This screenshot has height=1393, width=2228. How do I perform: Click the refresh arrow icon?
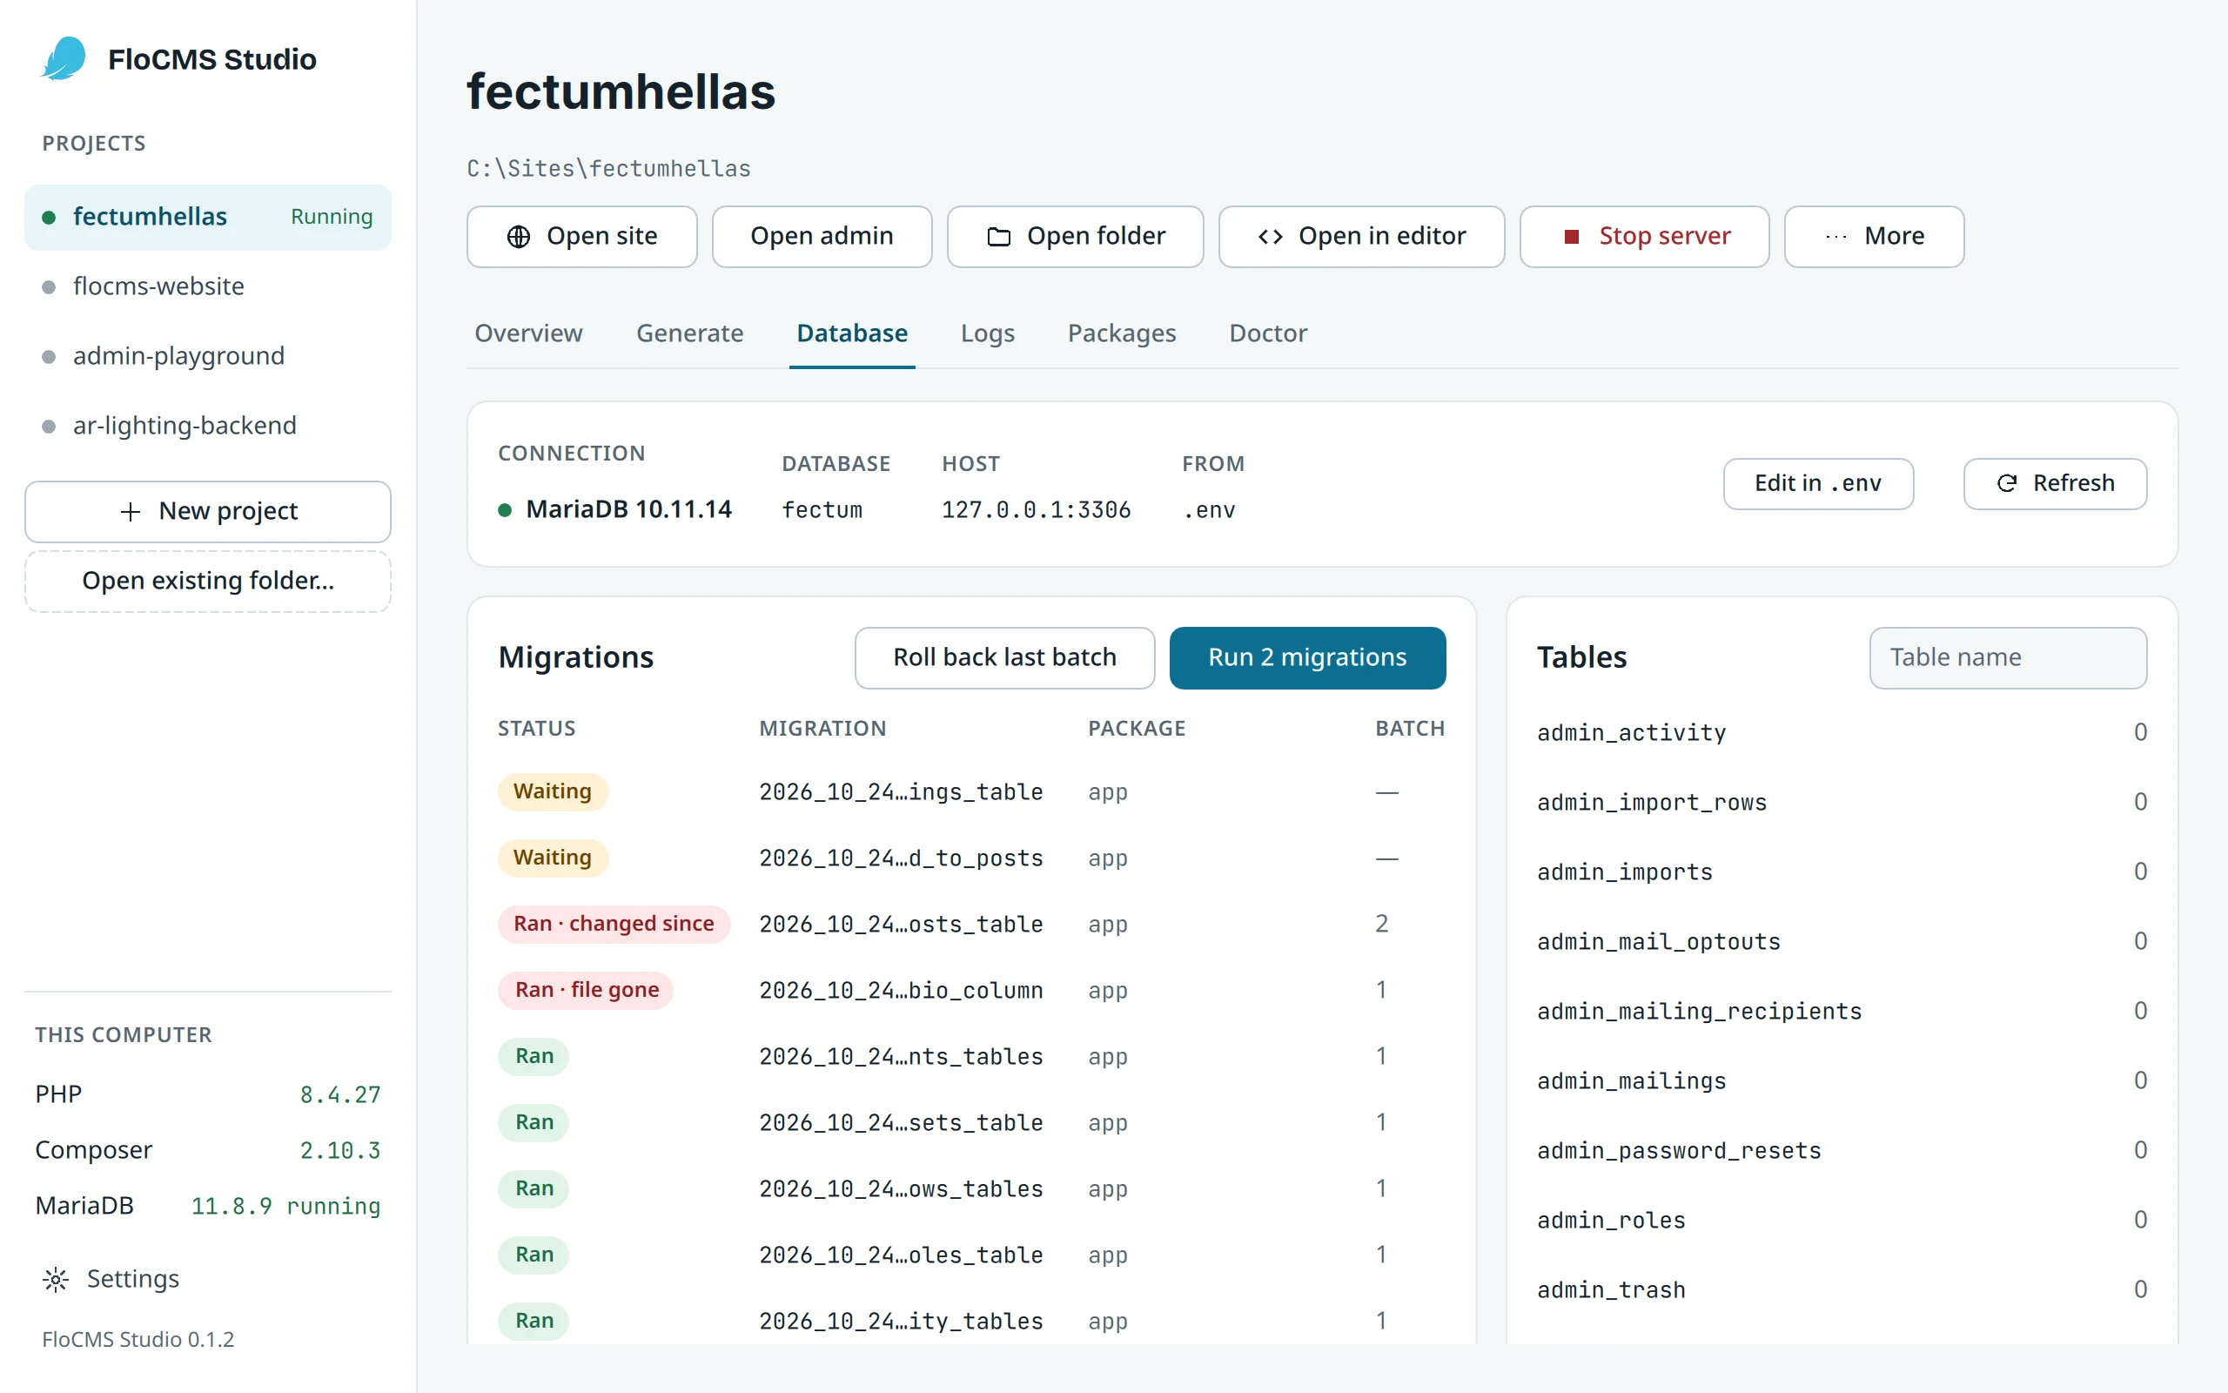point(2007,482)
